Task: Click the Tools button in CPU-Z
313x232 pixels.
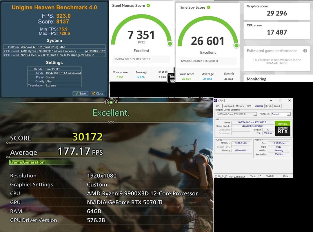Action: click(x=253, y=176)
